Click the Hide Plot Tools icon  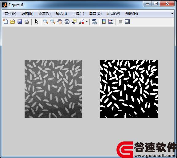coord(120,22)
